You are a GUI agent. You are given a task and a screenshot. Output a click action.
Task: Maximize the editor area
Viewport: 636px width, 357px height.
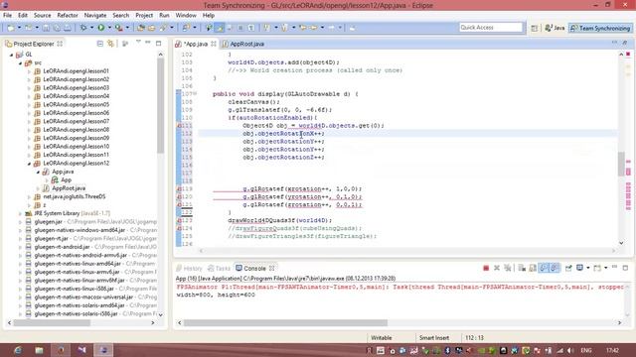click(625, 43)
